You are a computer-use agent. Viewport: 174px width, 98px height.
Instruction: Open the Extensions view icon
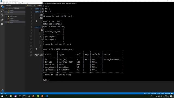2,24
